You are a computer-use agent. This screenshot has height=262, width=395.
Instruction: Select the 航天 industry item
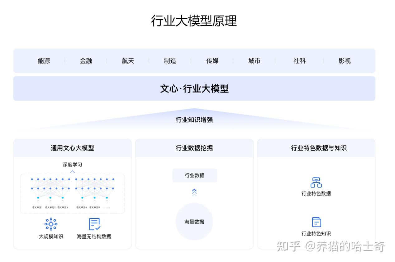pos(128,61)
